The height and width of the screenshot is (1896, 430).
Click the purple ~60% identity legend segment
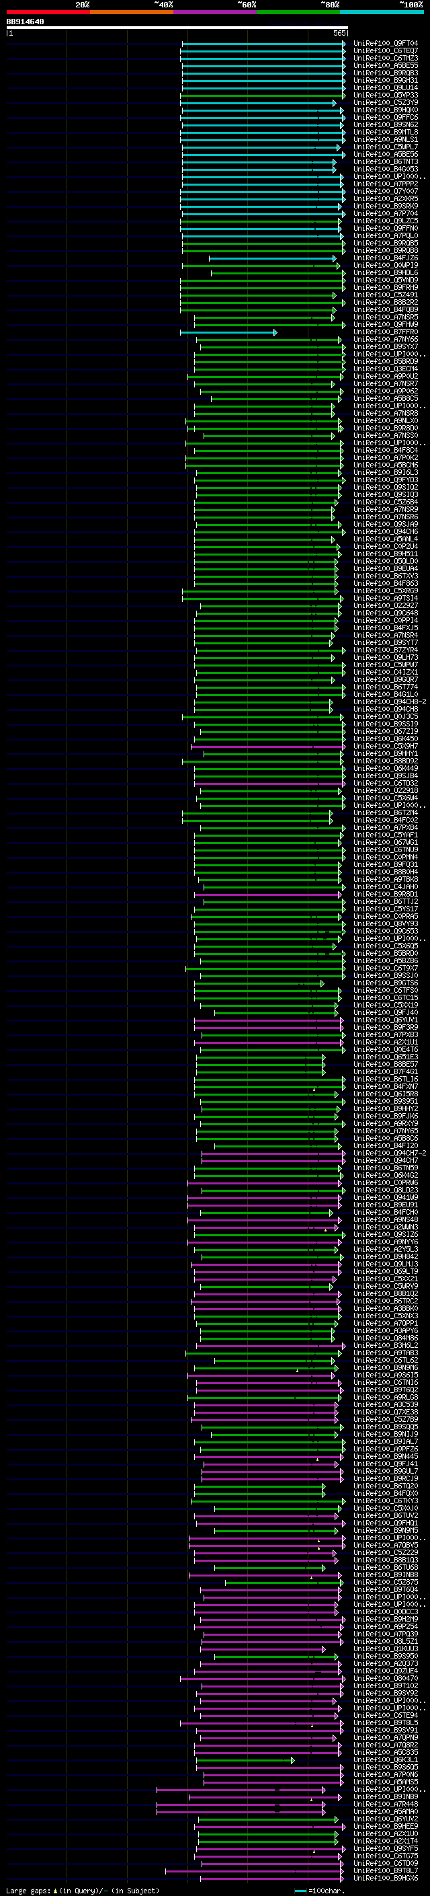tap(214, 12)
